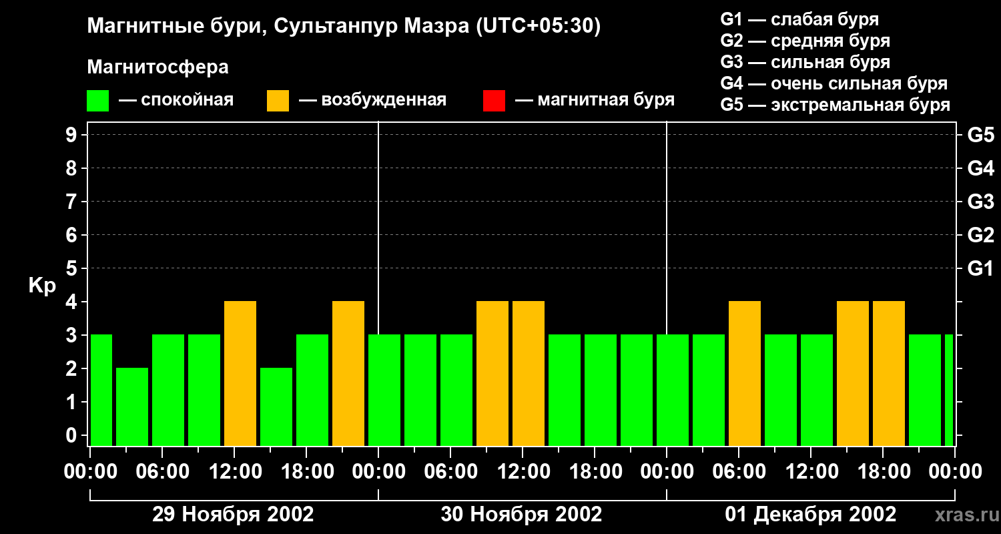Click the '12:00' time label for 29 November

[234, 471]
